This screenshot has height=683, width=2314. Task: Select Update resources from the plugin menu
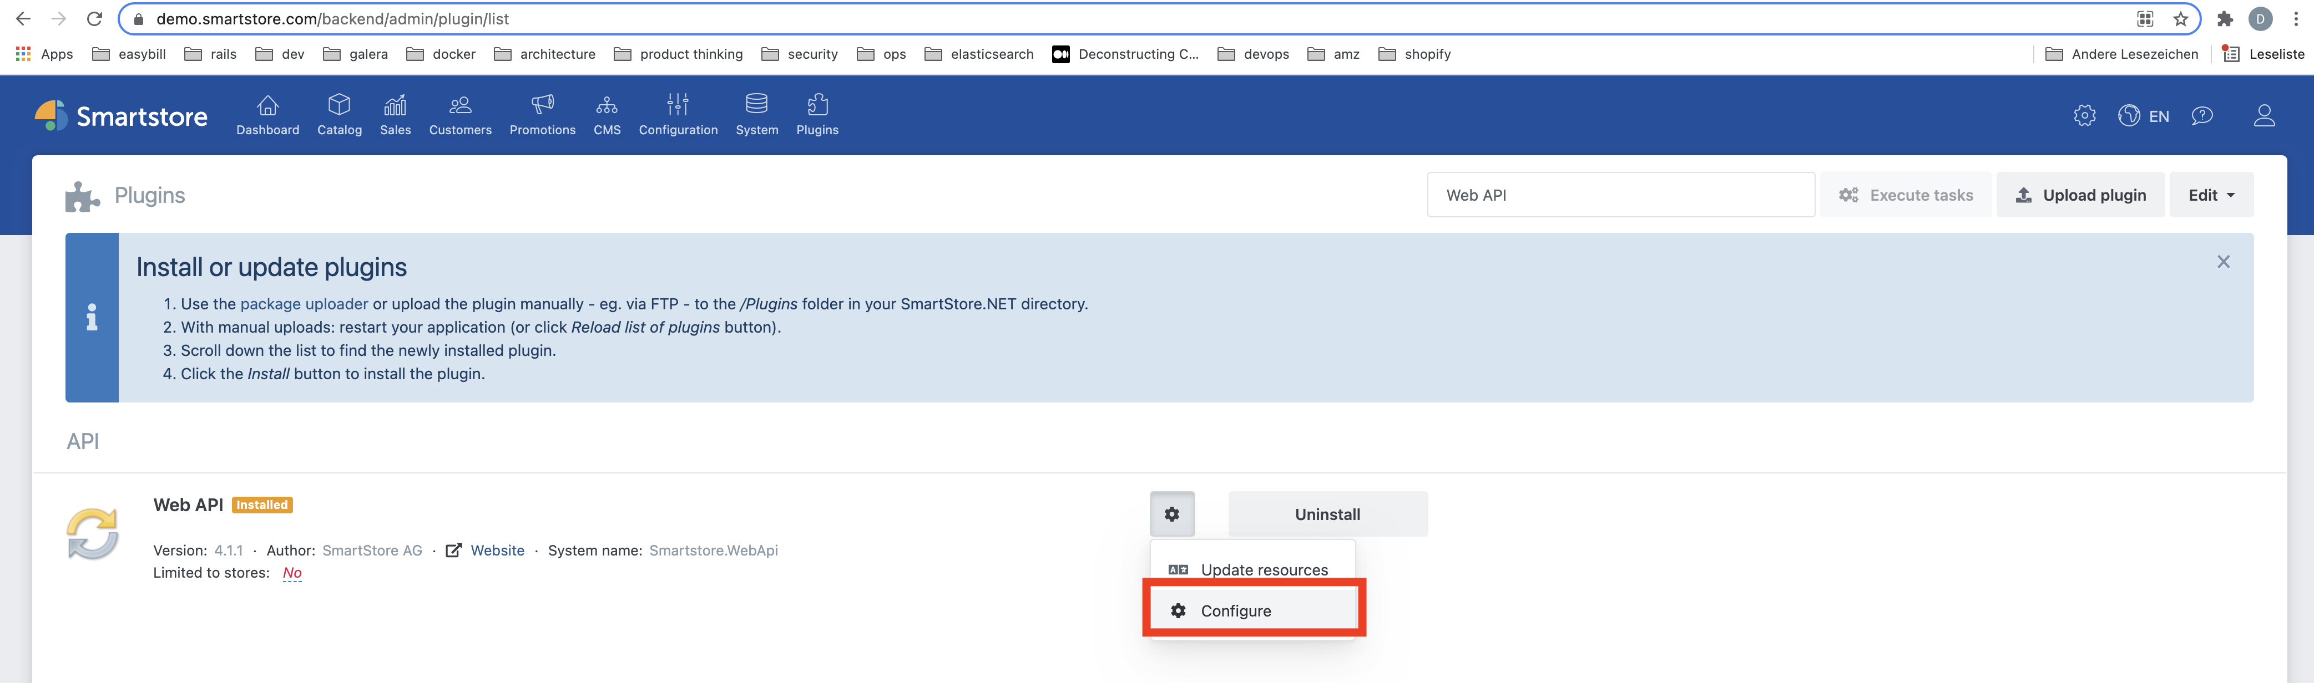(x=1254, y=570)
